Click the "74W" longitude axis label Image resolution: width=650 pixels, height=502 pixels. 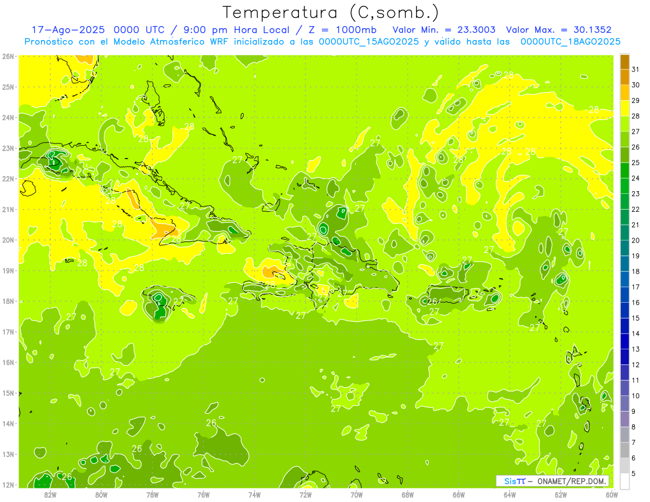click(x=255, y=494)
